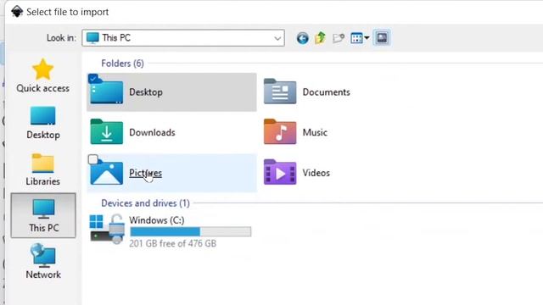The width and height of the screenshot is (543, 305).
Task: Click the Windows (C:) drive usage bar
Action: 190,231
